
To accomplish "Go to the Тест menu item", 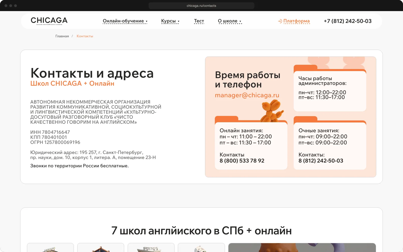I will click(x=199, y=21).
